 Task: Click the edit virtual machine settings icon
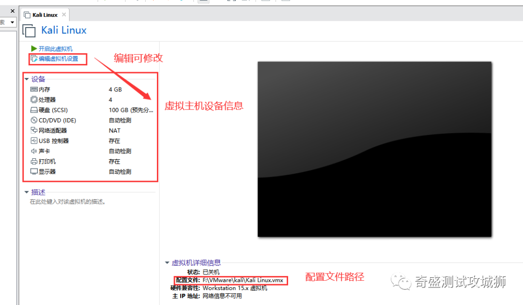(34, 59)
